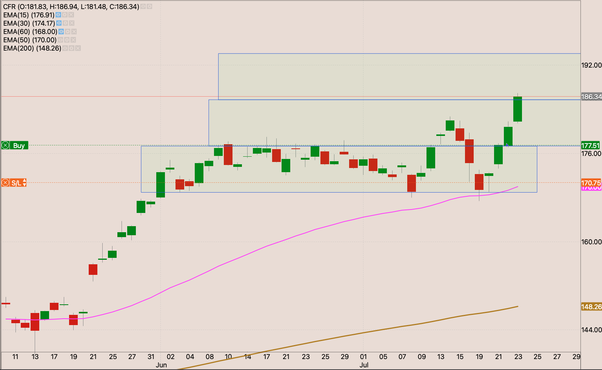The height and width of the screenshot is (370, 602).
Task: Toggle visibility of the EMA(30) line
Action: point(59,23)
